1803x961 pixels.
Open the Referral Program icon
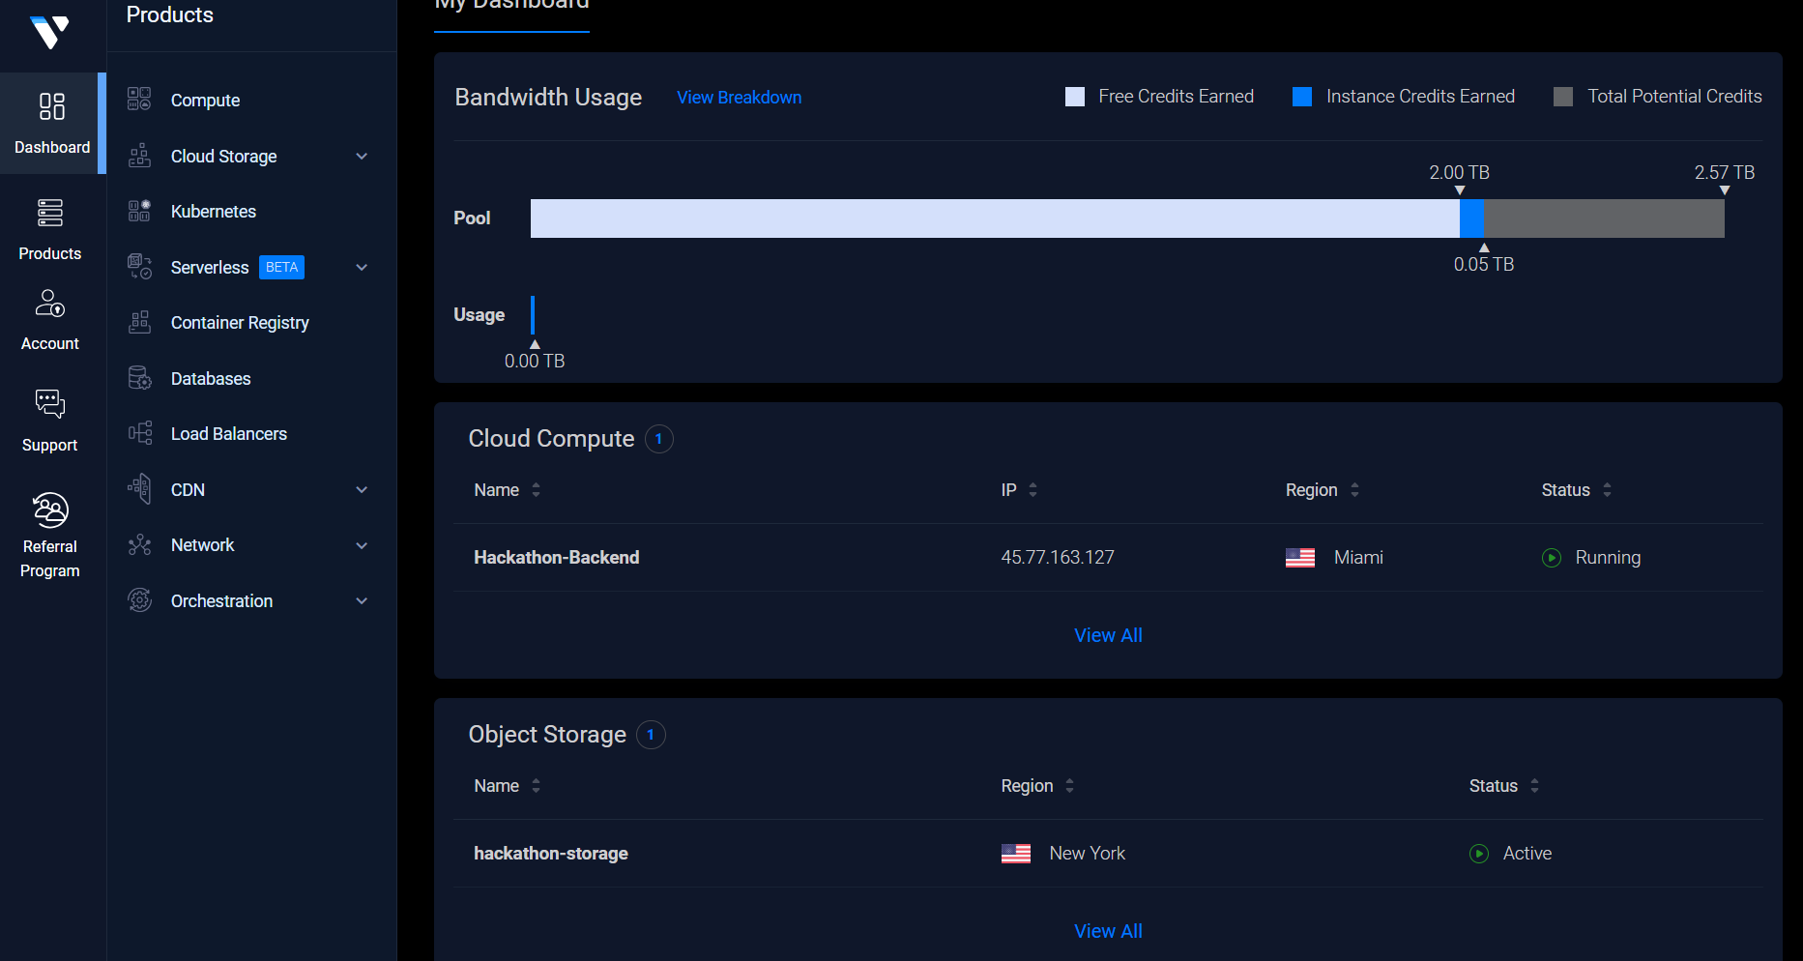click(x=50, y=510)
